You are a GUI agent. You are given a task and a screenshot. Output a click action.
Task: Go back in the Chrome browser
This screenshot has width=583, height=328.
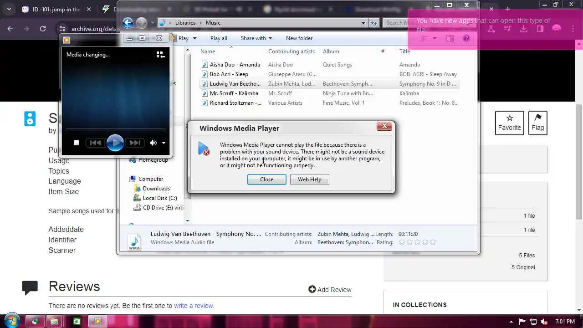point(10,28)
